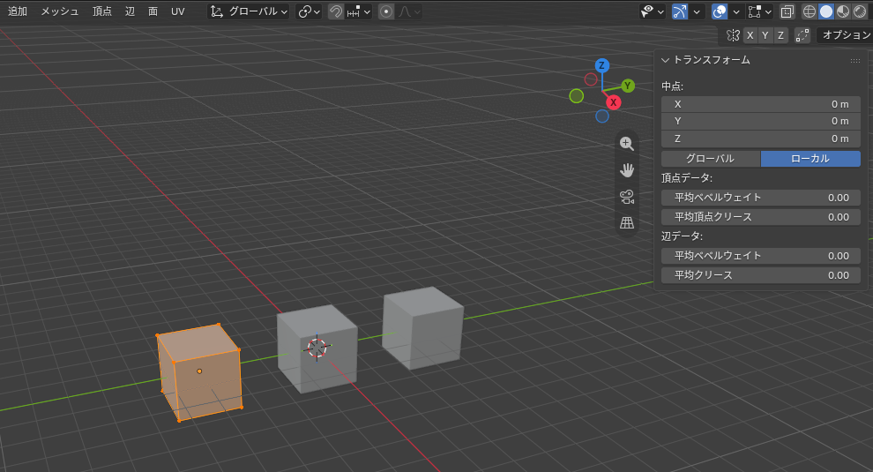Open the UV menu

pyautogui.click(x=177, y=11)
